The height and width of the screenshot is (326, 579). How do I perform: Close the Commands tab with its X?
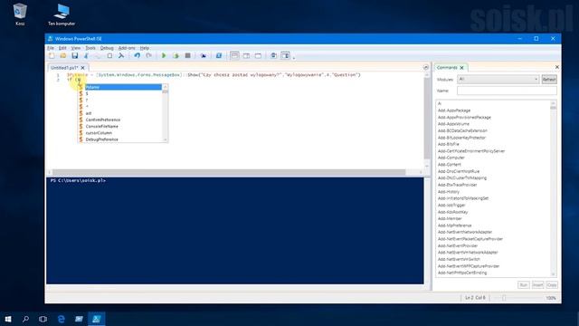[461, 68]
